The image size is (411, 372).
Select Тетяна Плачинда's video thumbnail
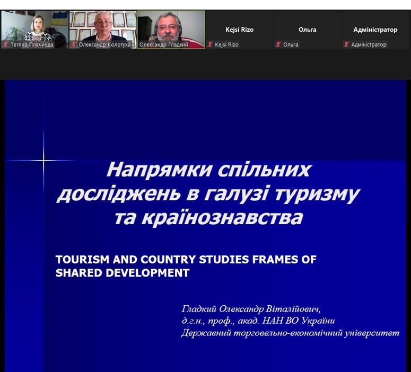click(35, 29)
